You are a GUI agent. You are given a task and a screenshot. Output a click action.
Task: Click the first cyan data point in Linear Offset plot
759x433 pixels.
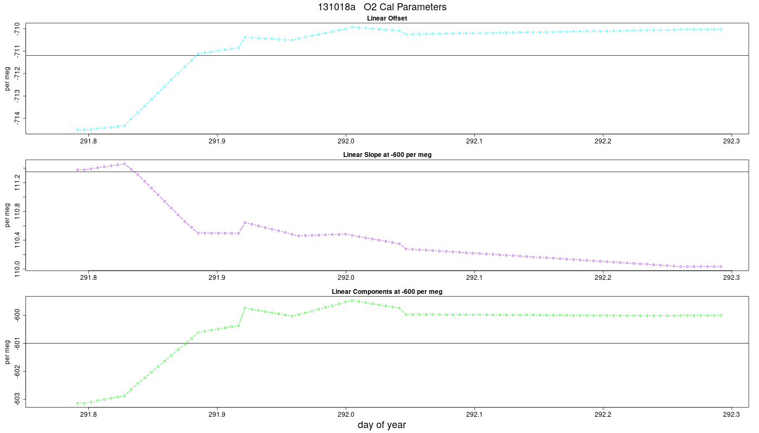[x=78, y=130]
